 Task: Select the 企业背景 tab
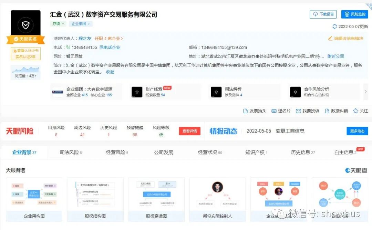pos(24,153)
